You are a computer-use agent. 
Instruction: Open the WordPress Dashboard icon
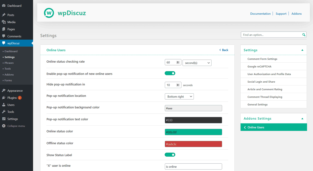[4, 5]
